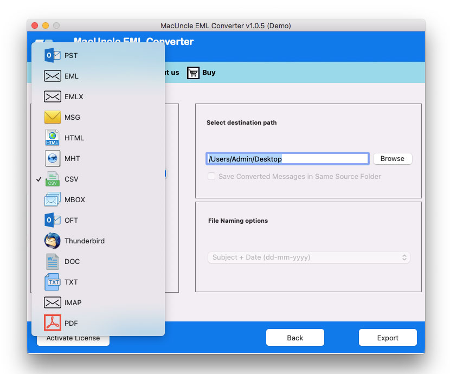The image size is (450, 374).
Task: Click the Back button
Action: (x=295, y=338)
